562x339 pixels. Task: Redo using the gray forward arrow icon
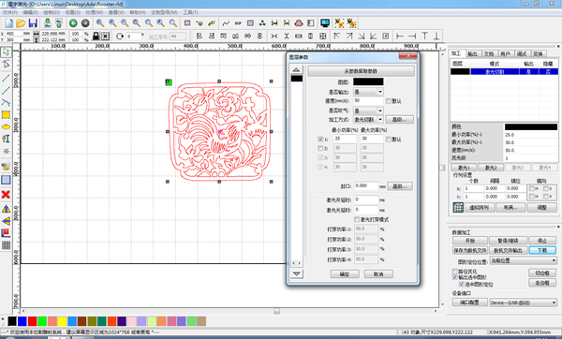85,23
